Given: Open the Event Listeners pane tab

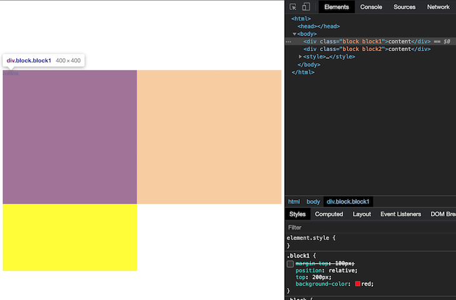Looking at the screenshot, I should click(400, 214).
